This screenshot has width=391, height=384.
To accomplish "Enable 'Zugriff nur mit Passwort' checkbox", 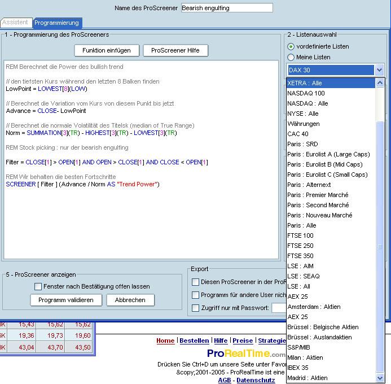I will (x=195, y=308).
